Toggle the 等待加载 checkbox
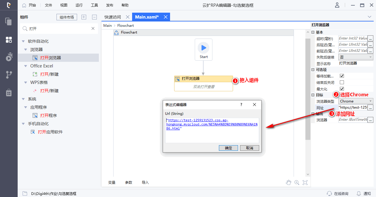This screenshot has width=376, height=197. click(x=342, y=76)
